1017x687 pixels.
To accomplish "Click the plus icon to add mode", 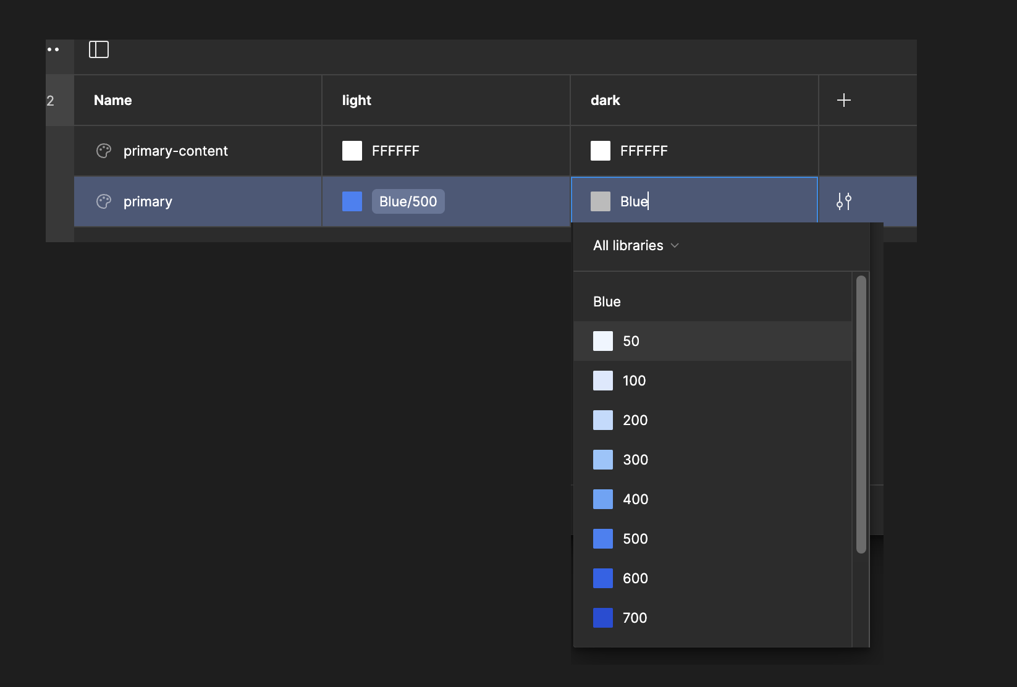I will (843, 100).
